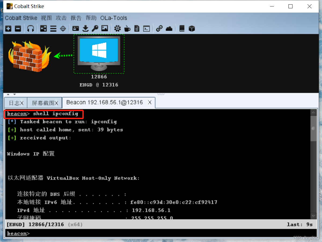Click the split pane collapse-up arrow
322x242 pixels.
coord(8,94)
